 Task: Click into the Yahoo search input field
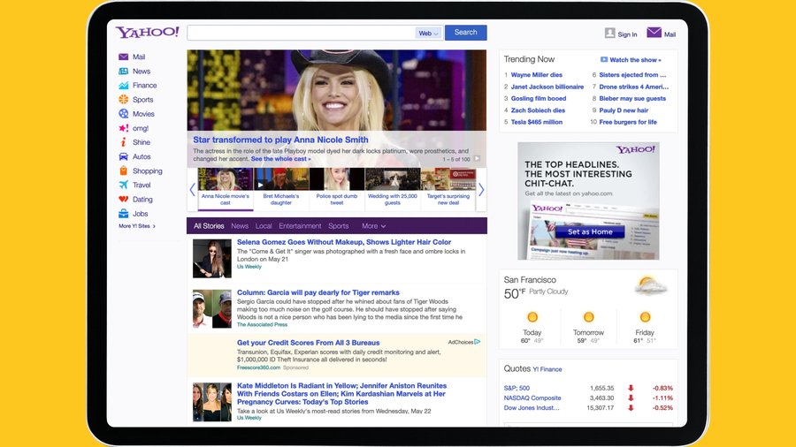tap(301, 33)
